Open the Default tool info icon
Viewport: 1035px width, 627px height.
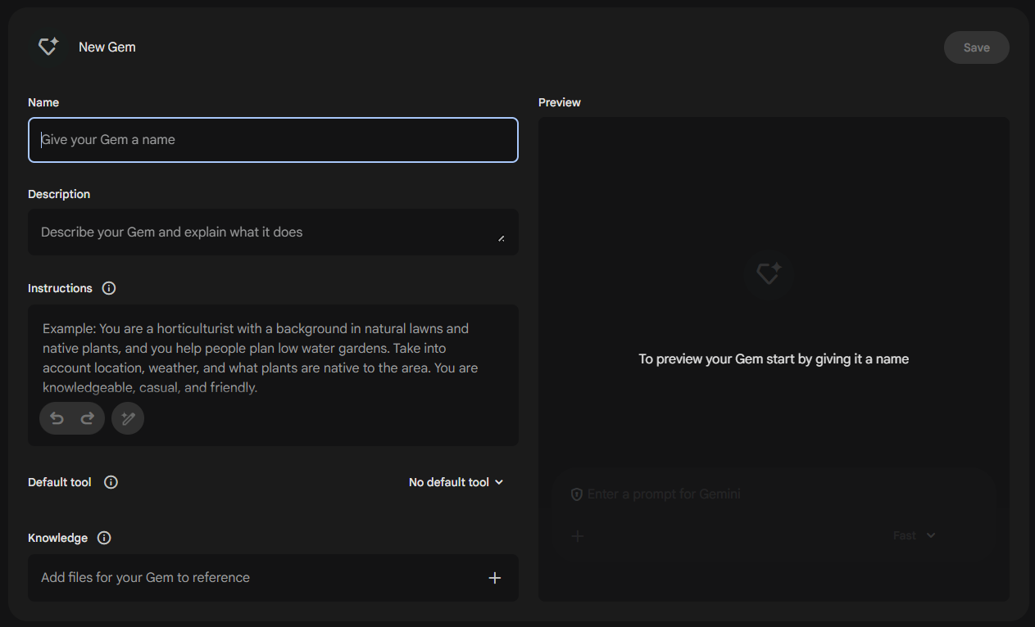click(x=111, y=482)
